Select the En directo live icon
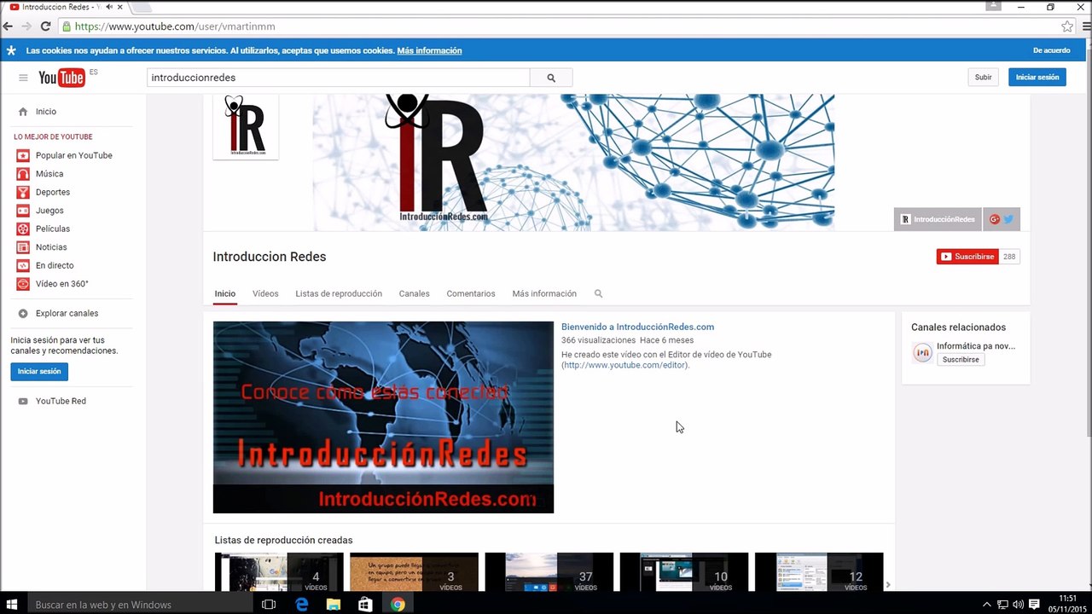1092x614 pixels. point(23,266)
